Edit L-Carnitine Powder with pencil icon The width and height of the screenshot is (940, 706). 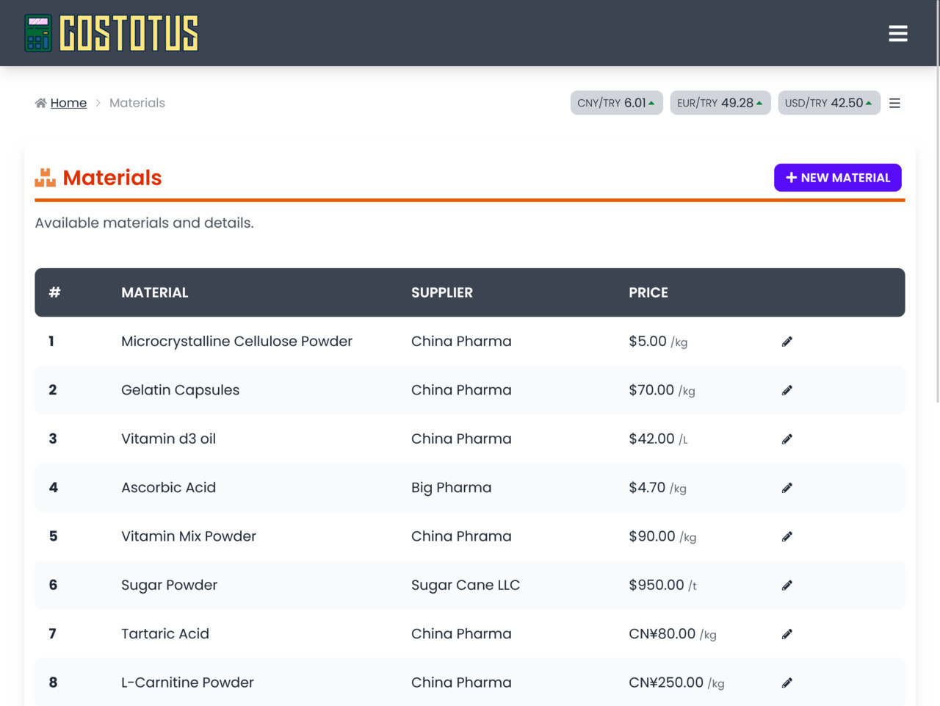coord(787,682)
